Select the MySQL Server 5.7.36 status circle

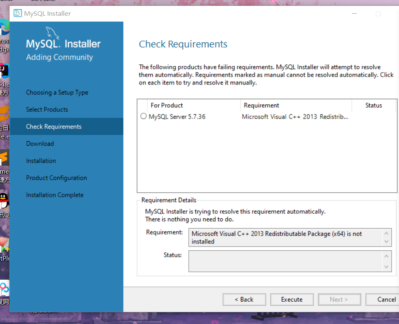coord(144,116)
